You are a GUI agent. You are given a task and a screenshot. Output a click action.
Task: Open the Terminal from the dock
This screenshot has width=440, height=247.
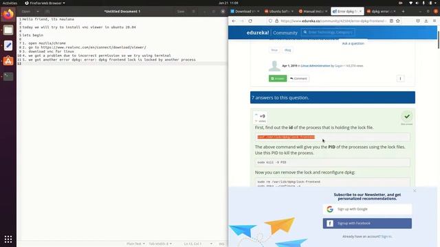point(8,76)
